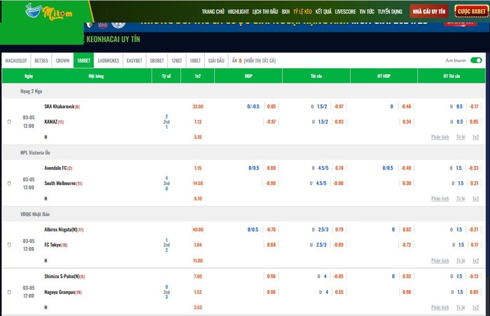Switch to 12BET bookmaker tab
The width and height of the screenshot is (490, 316).
pos(177,61)
